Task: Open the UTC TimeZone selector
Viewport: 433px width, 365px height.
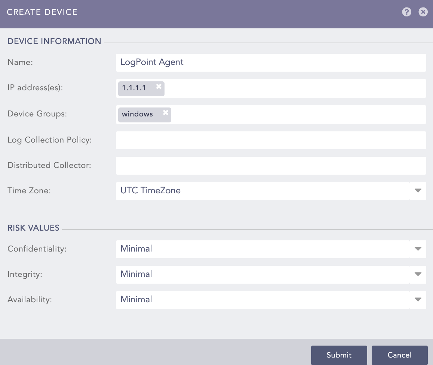Action: (262, 191)
